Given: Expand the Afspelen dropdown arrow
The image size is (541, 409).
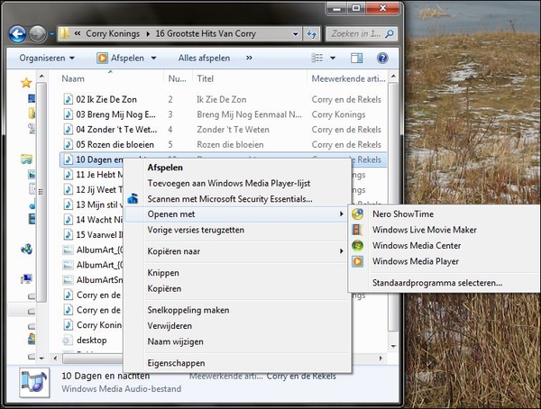Looking at the screenshot, I should coord(154,58).
